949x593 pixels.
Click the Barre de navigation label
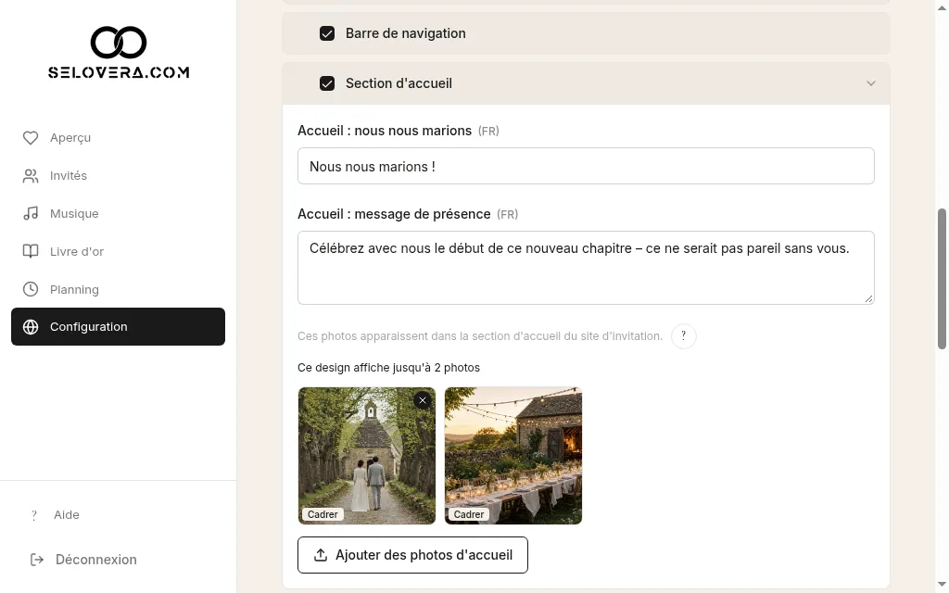coord(406,33)
